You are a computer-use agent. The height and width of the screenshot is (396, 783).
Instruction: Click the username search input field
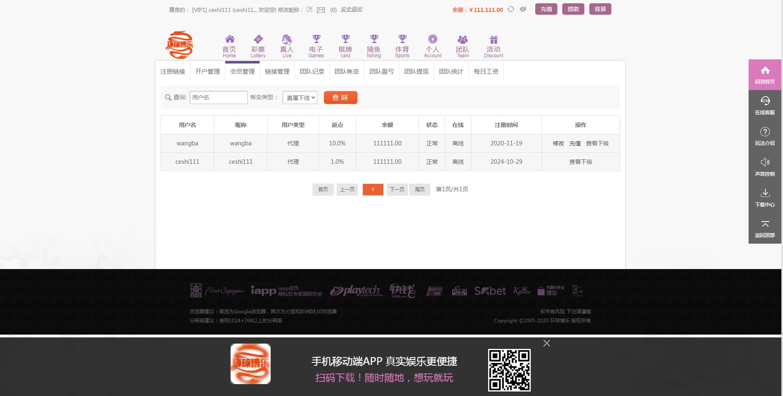218,97
